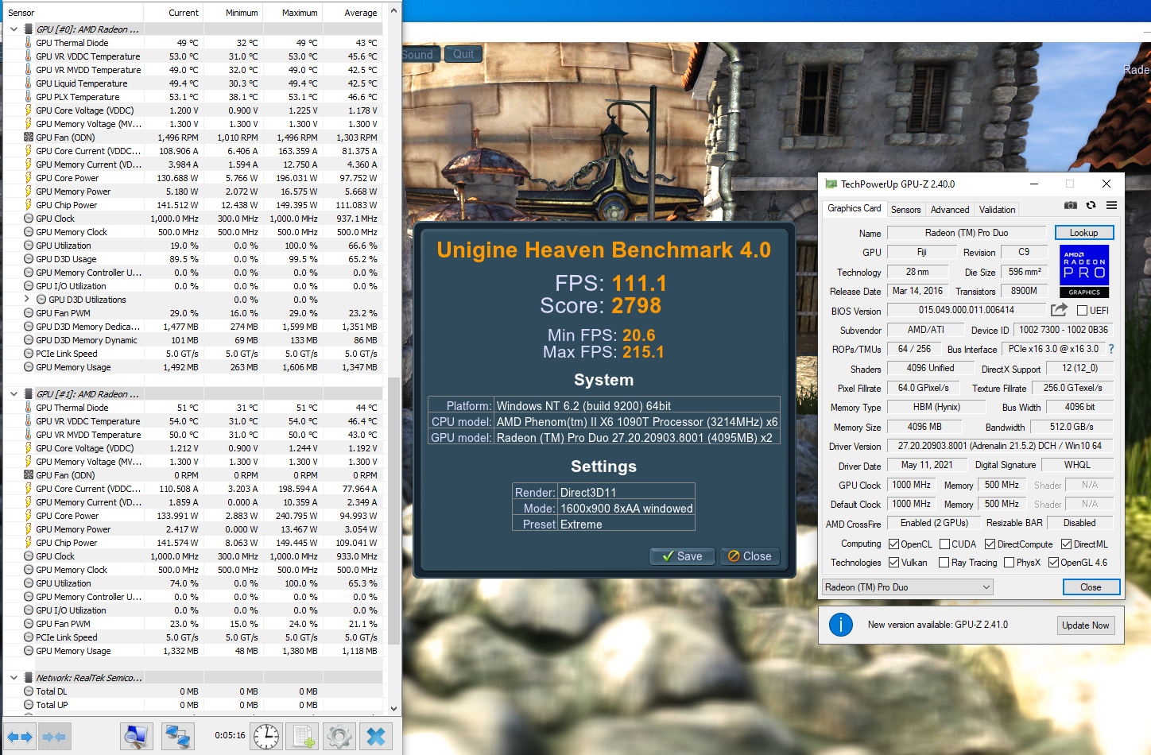Toggle the DirectML checkbox
Image resolution: width=1151 pixels, height=755 pixels.
pyautogui.click(x=1066, y=544)
